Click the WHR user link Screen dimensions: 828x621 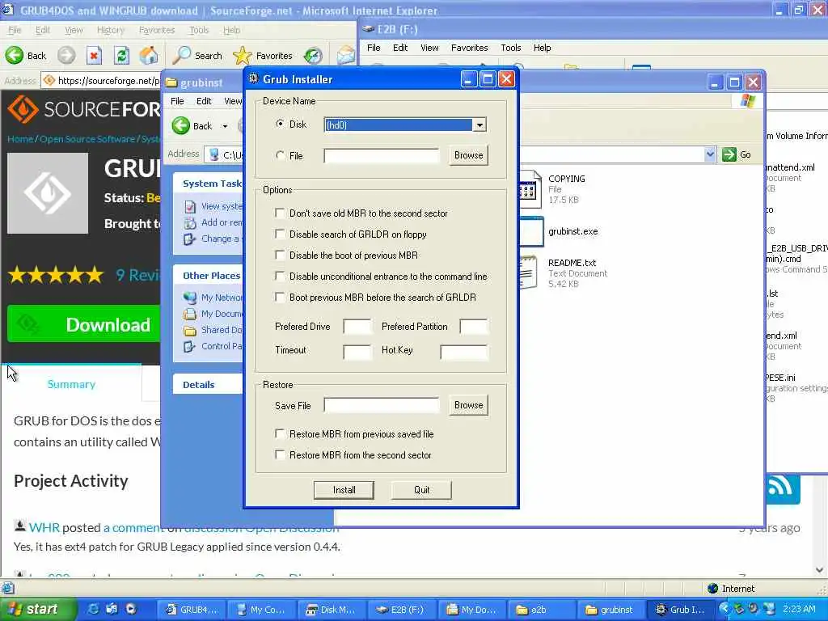[44, 527]
